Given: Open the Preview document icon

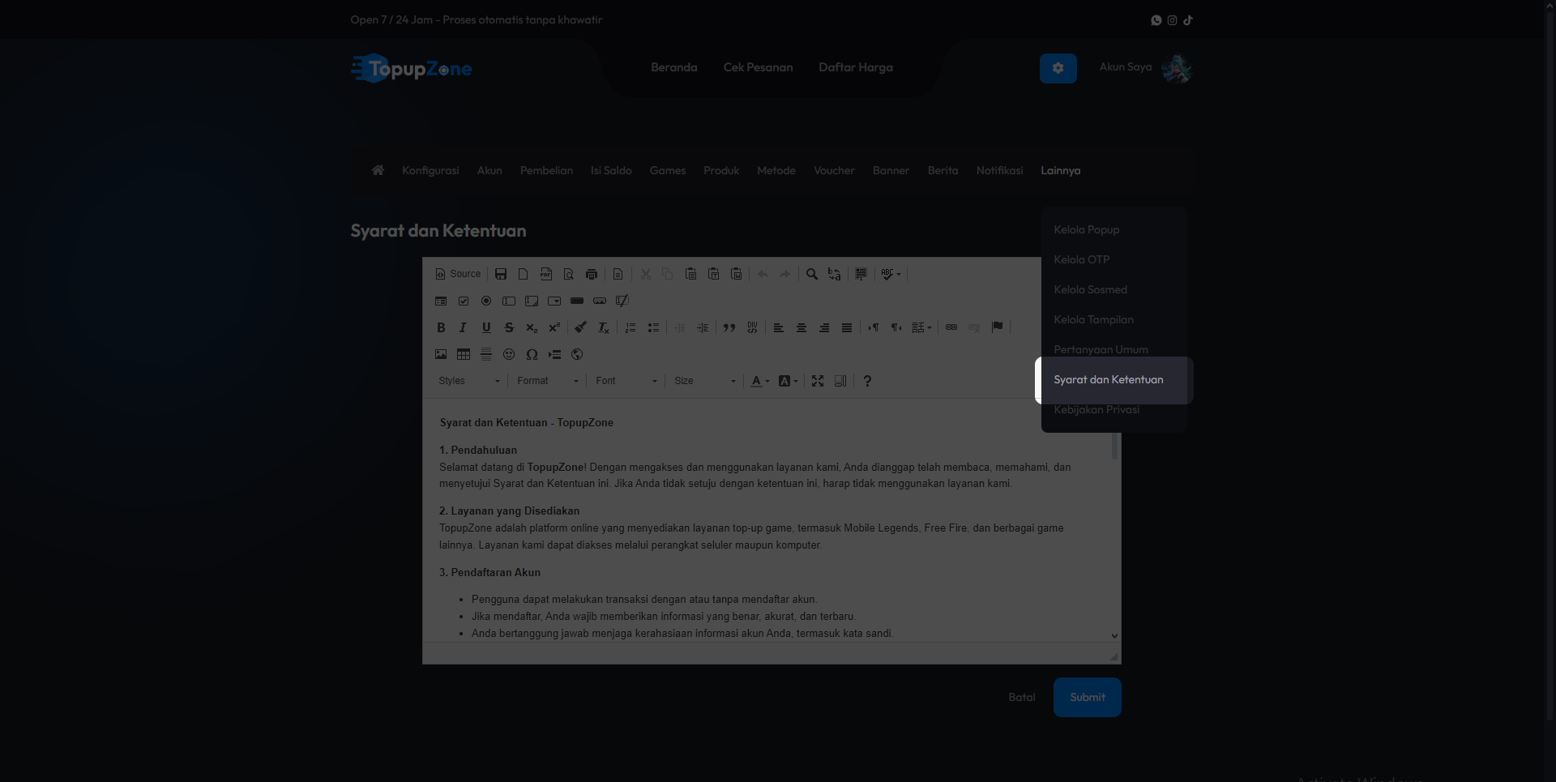Looking at the screenshot, I should (x=569, y=274).
